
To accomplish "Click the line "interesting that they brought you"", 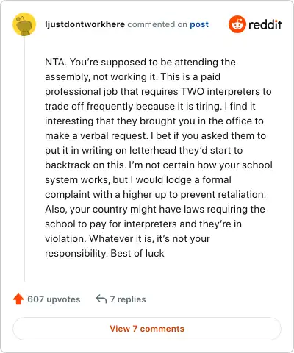I will coord(154,121).
